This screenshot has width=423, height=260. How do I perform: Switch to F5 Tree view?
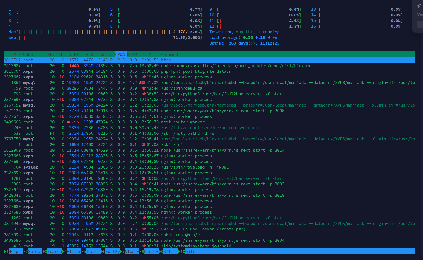tap(91, 251)
